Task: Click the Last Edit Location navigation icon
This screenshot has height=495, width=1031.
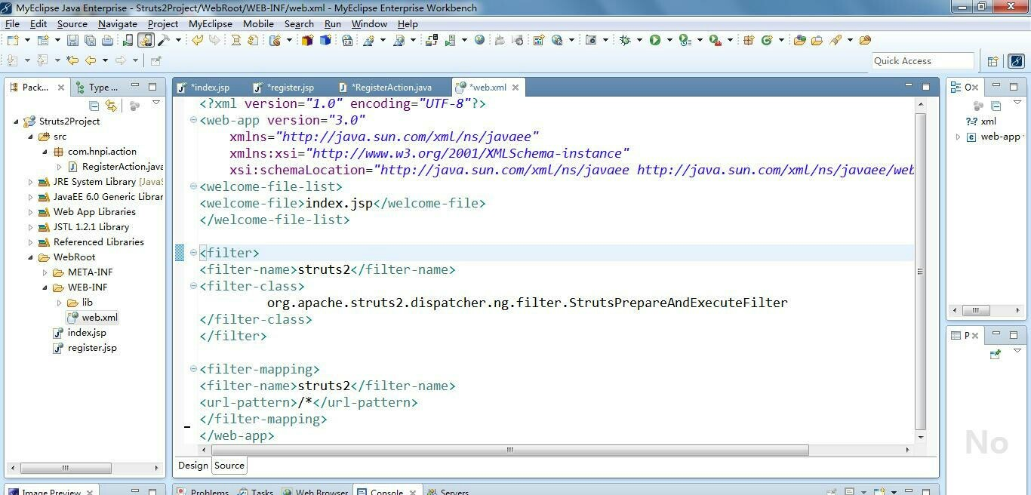Action: pyautogui.click(x=72, y=60)
